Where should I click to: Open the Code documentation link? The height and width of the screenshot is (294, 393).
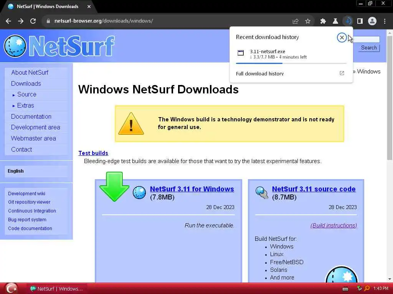click(x=30, y=229)
